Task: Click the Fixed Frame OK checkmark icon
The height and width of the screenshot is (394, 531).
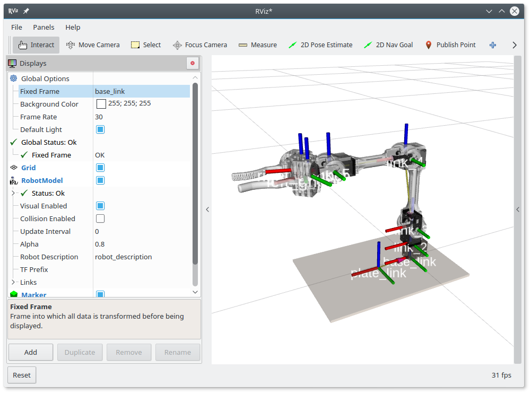Action: [x=24, y=155]
